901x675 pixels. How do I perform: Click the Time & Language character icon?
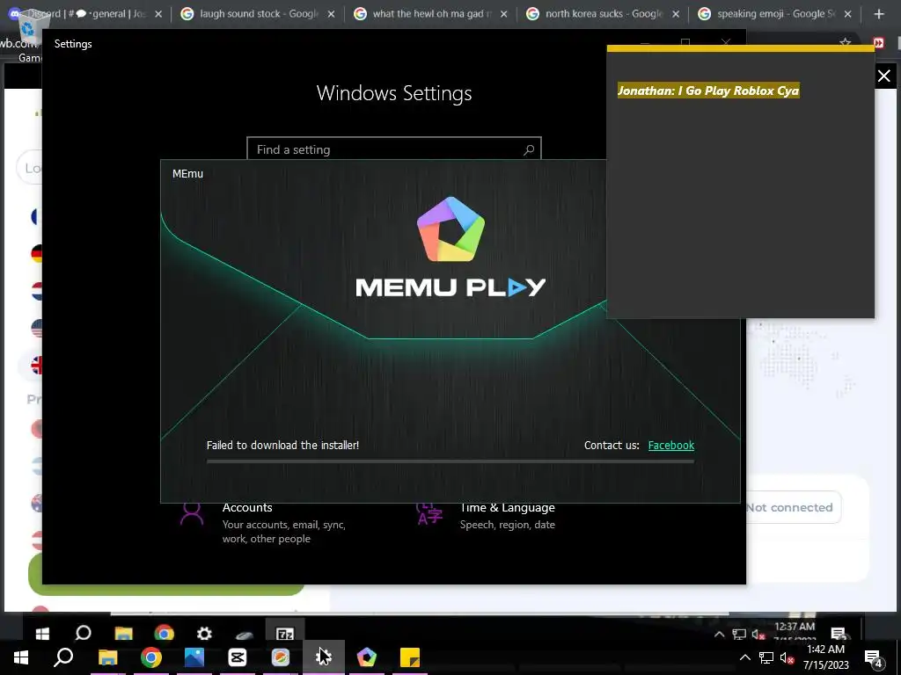(x=429, y=513)
